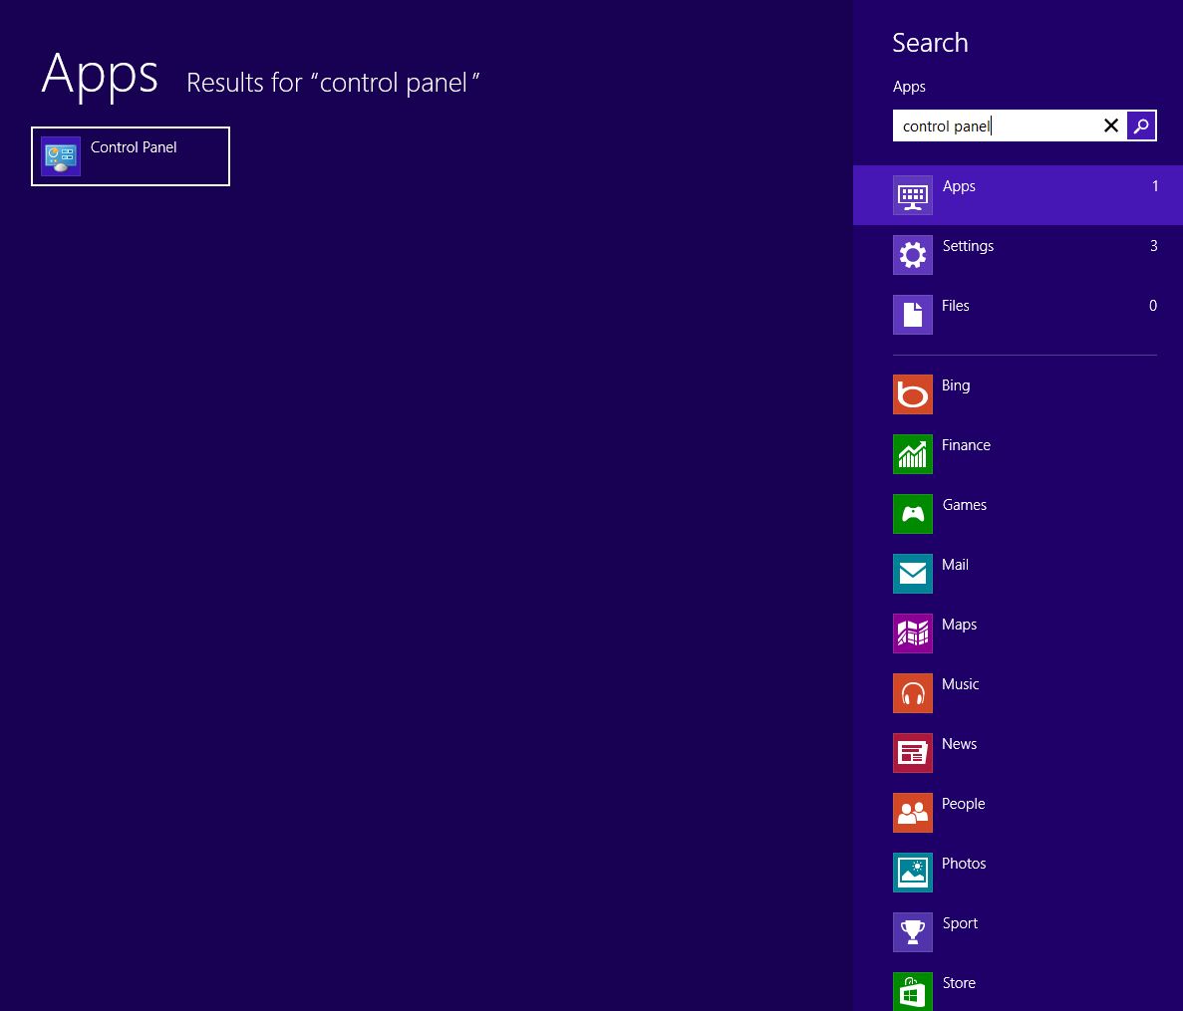Show Files search results
Viewport: 1183px width, 1011px height.
pyautogui.click(x=1018, y=315)
